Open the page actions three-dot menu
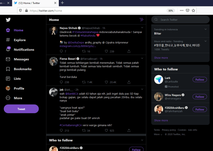The height and width of the screenshot is (151, 213). click(182, 10)
